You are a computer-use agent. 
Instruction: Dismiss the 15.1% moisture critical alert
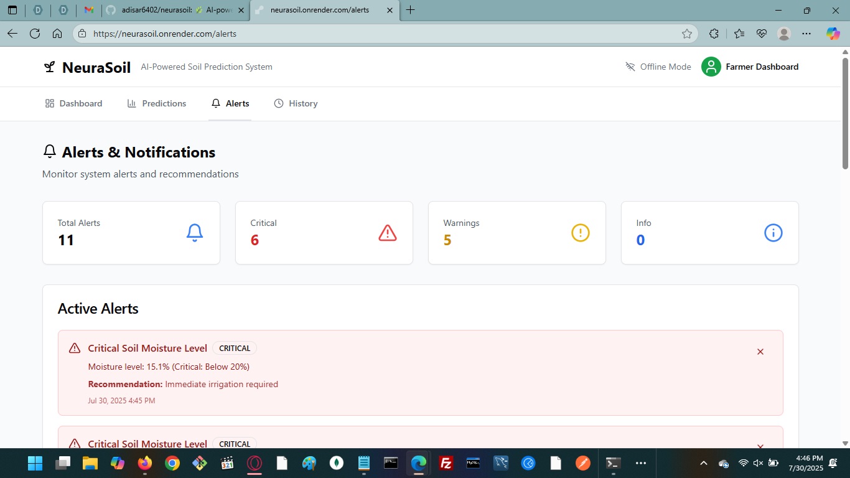pyautogui.click(x=760, y=352)
